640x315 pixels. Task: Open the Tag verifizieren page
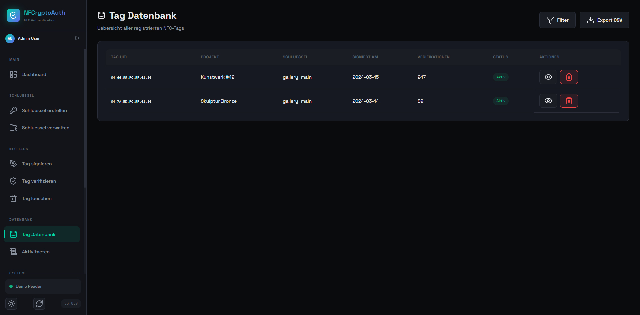(39, 181)
